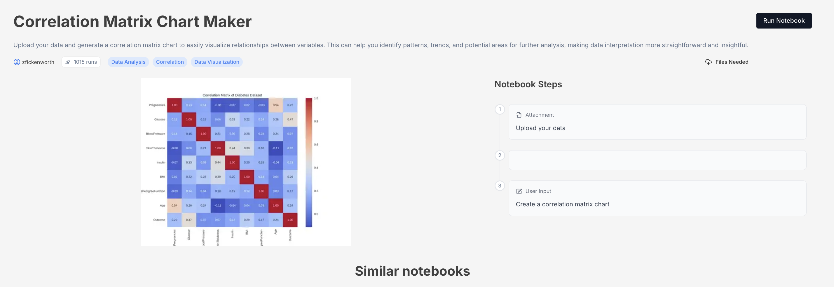Select the empty step 2 card

pyautogui.click(x=657, y=160)
